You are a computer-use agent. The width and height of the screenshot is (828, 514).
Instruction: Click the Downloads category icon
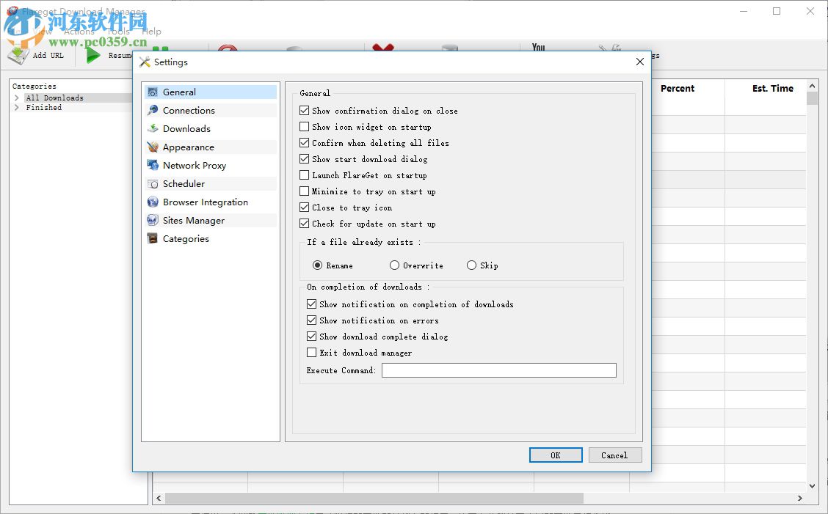(153, 129)
